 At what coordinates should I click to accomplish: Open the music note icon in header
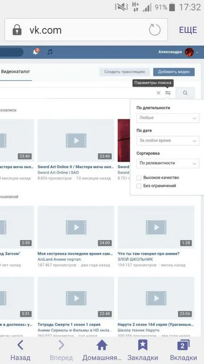pos(49,52)
